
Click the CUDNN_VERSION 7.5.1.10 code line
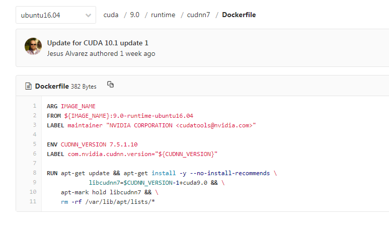92,144
